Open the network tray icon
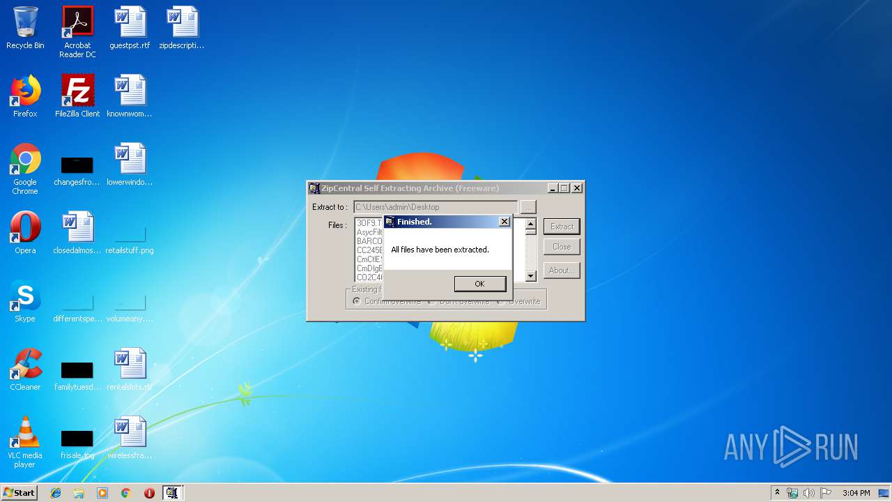 pos(792,493)
